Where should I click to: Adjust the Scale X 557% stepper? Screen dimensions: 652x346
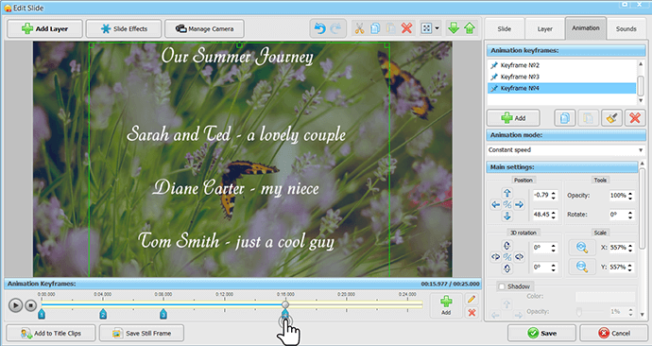pyautogui.click(x=631, y=248)
